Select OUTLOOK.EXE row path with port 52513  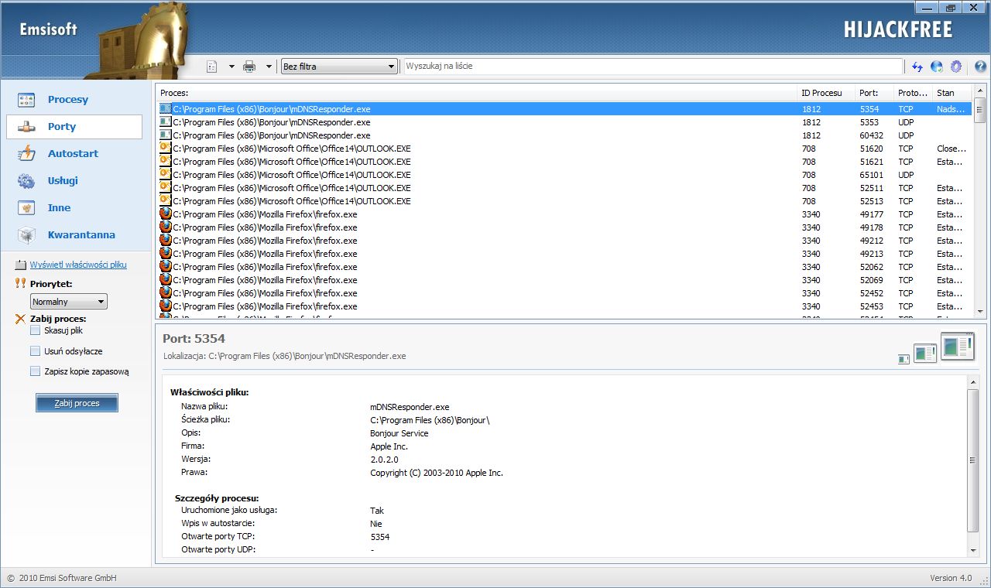292,201
